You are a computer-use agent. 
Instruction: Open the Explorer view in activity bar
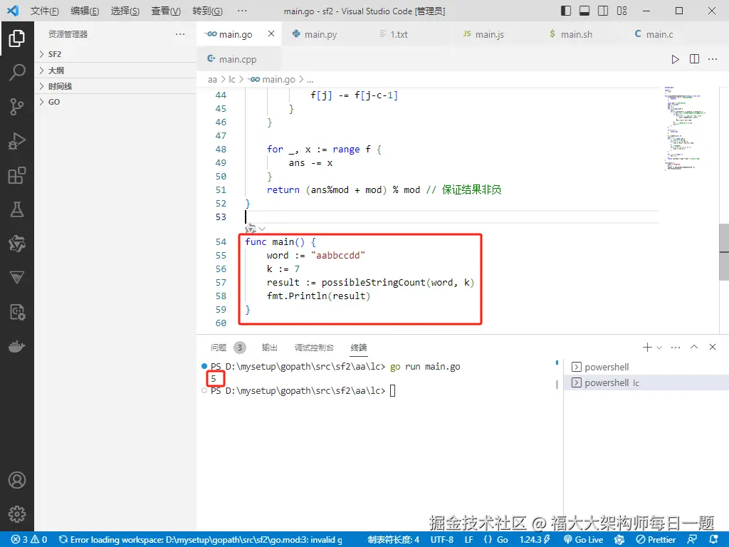pyautogui.click(x=17, y=38)
